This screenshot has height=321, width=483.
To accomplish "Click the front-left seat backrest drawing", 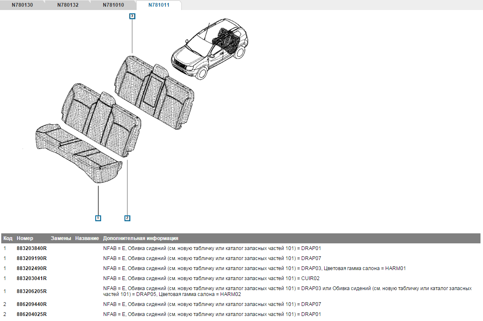I will point(101,117).
